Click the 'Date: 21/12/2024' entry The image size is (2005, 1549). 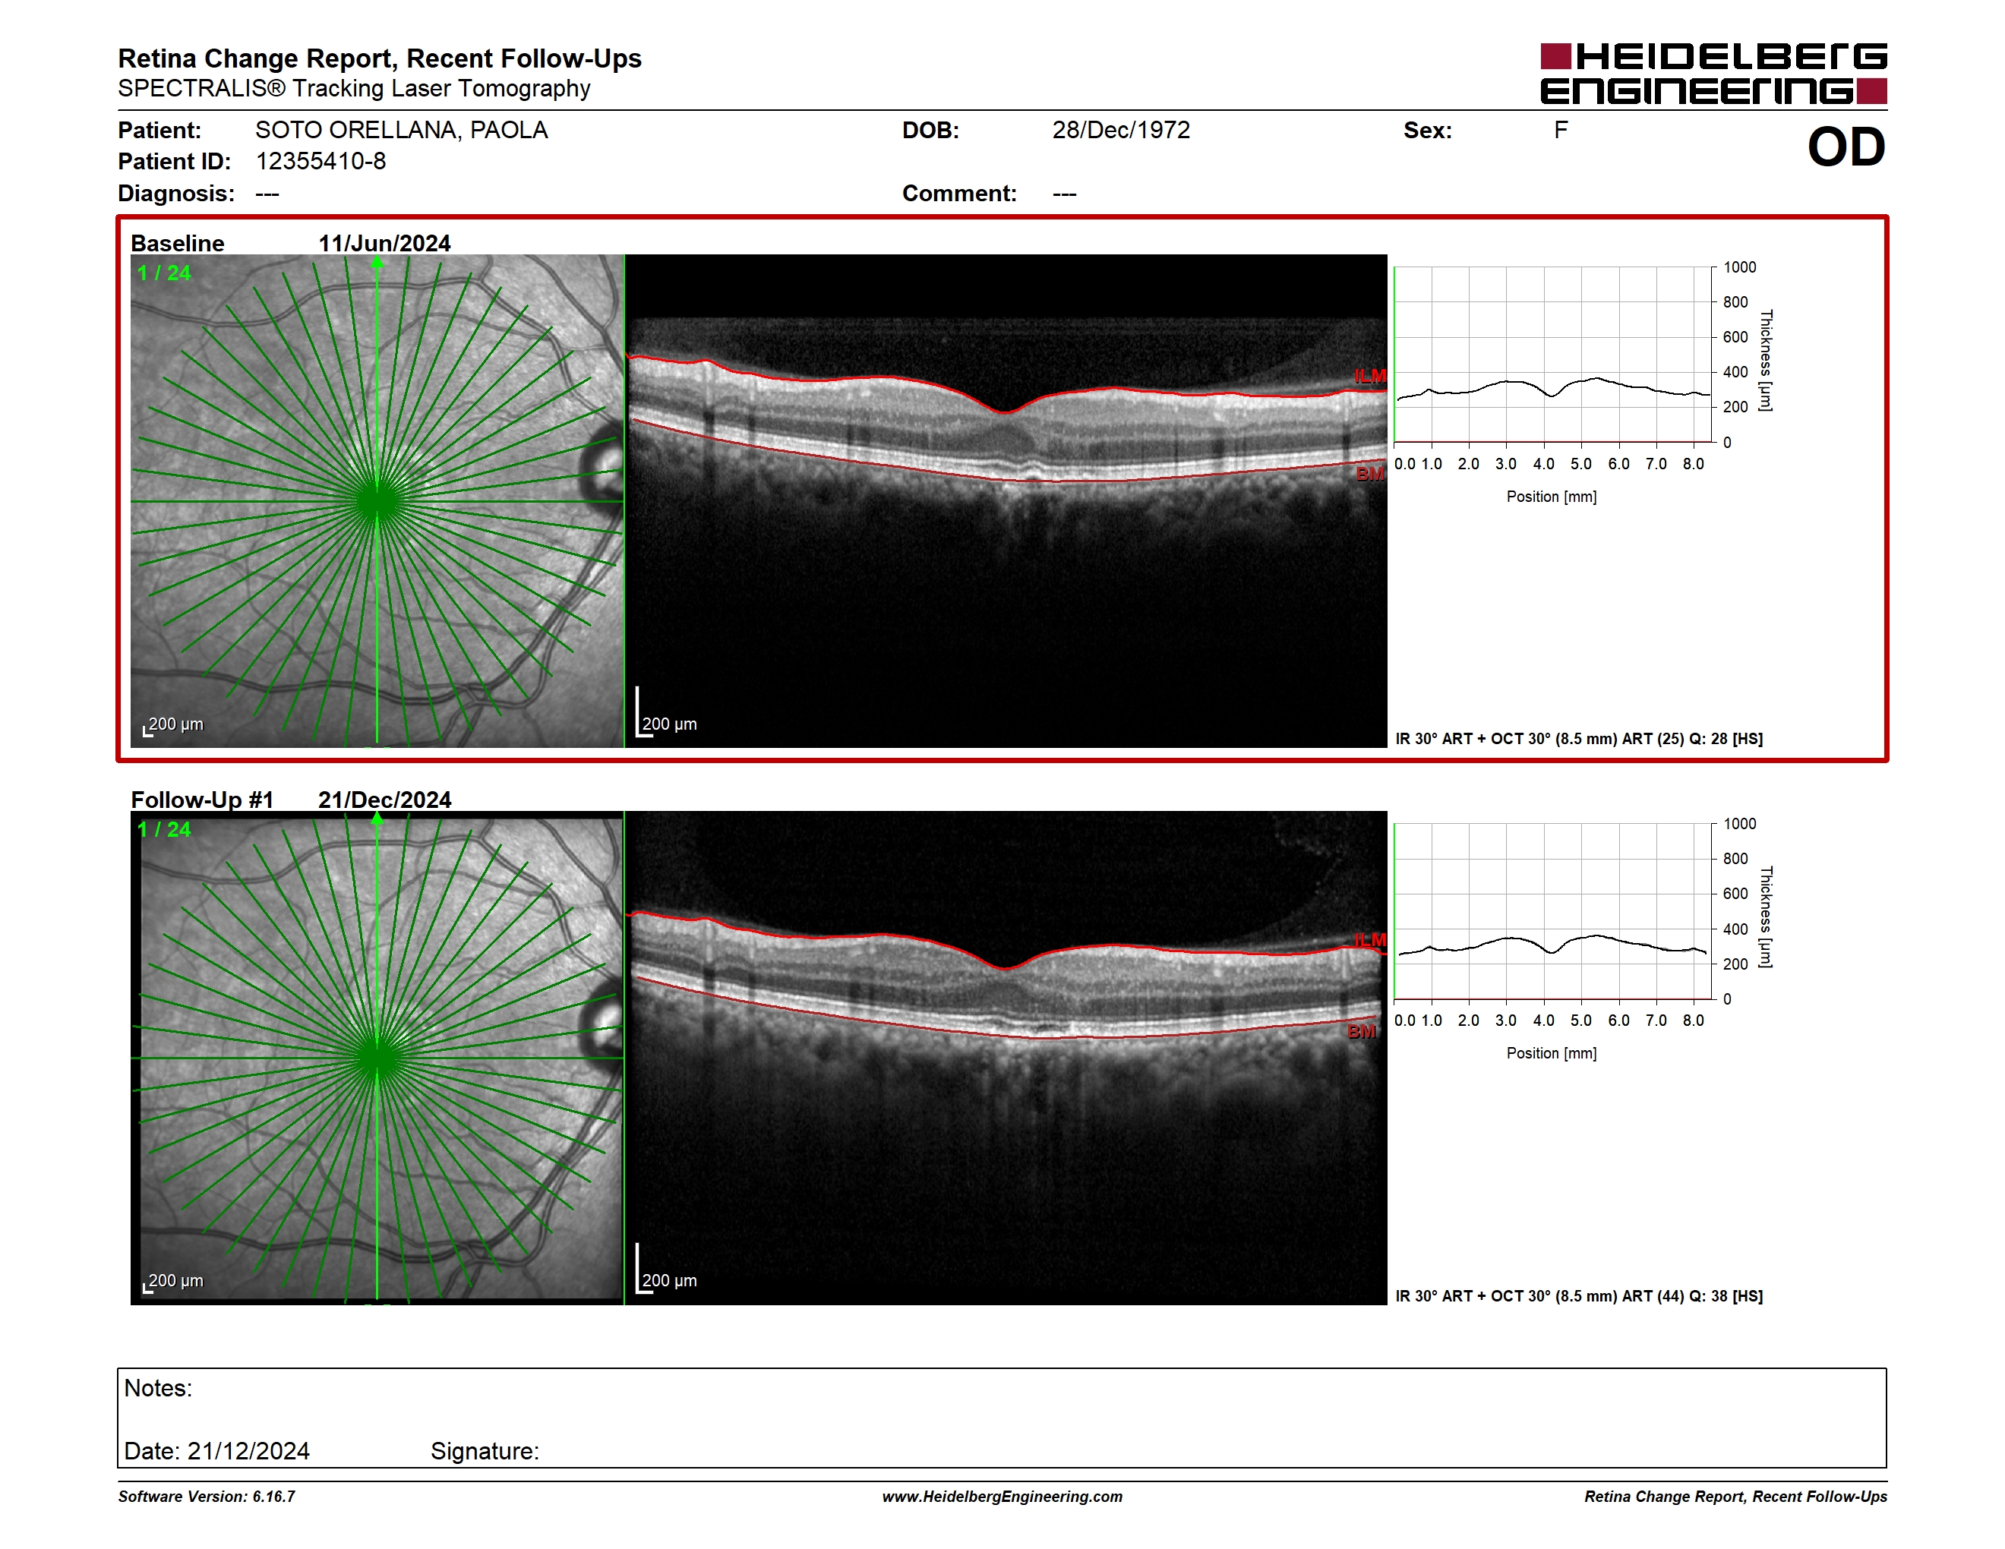tap(216, 1451)
